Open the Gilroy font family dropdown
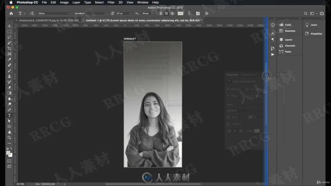Screen dimensions: 331x186 click(55, 13)
